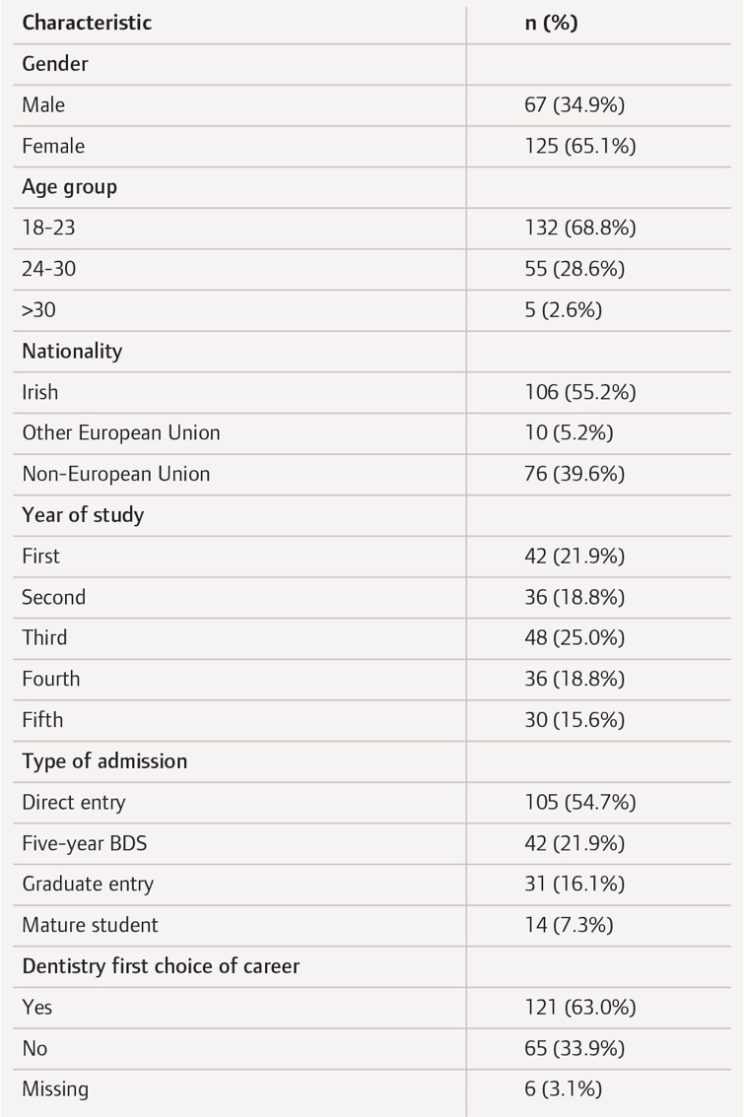Select Dentistry first choice of career heading
744x1117 pixels.
pos(161,966)
